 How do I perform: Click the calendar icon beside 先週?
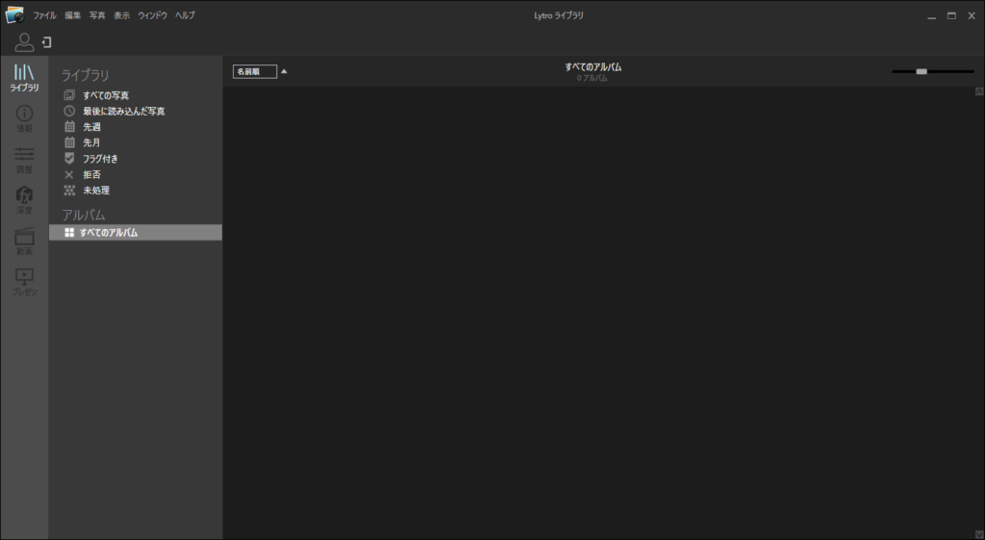tap(69, 126)
